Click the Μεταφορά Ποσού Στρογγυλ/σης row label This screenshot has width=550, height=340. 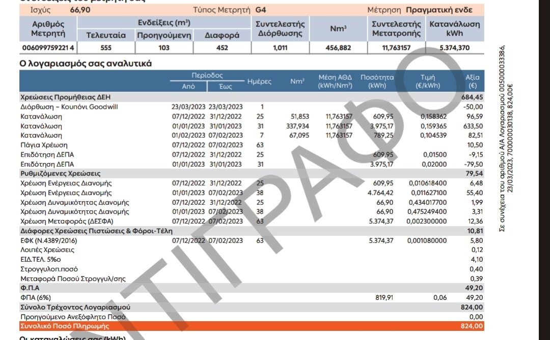point(73,279)
